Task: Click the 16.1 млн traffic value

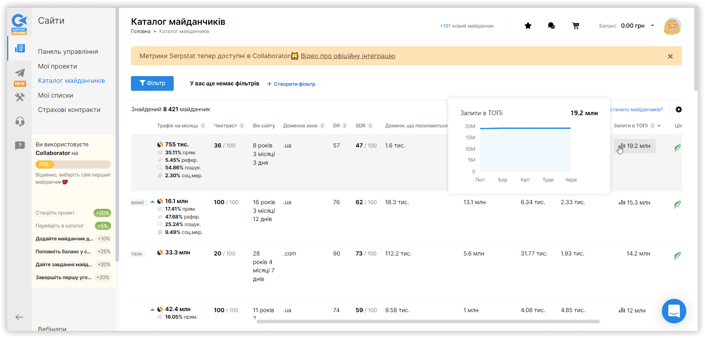Action: [177, 201]
